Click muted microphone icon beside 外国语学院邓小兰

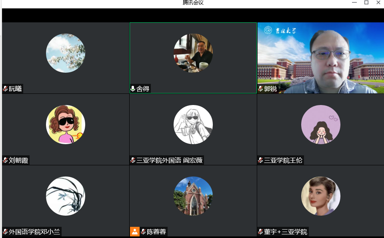pos(5,232)
